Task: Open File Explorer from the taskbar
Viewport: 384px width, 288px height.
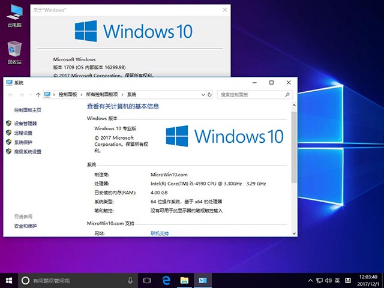Action: pyautogui.click(x=184, y=280)
